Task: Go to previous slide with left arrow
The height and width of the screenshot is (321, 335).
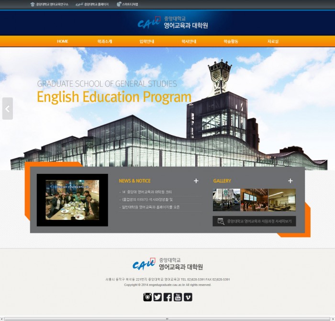Action: [x=7, y=109]
